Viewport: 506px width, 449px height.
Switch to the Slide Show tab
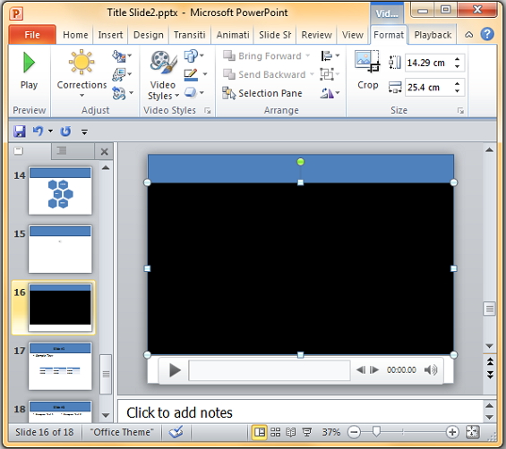(275, 35)
